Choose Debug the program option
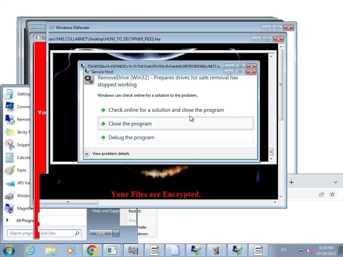This screenshot has height=257, width=343. pos(176,137)
